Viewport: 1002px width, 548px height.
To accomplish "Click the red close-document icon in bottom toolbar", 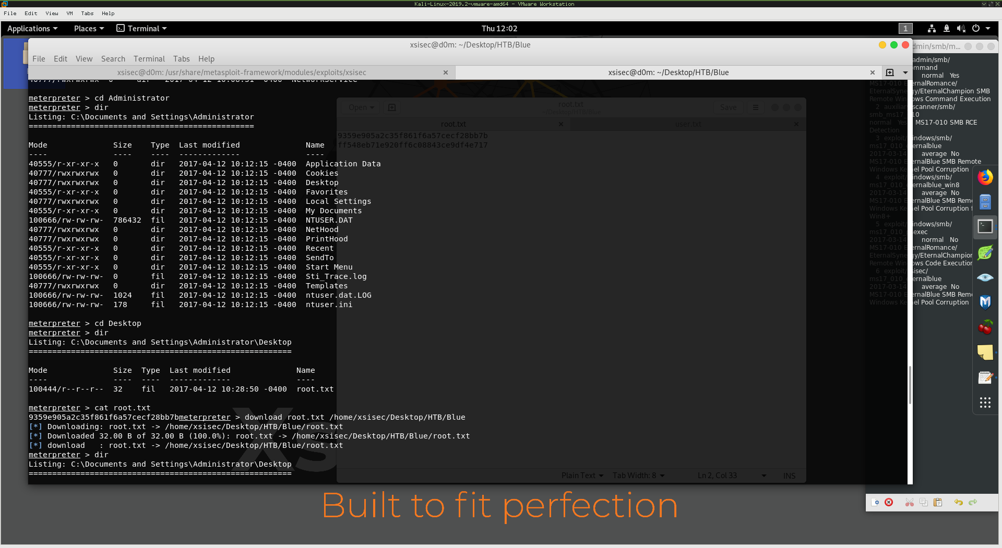I will point(889,503).
